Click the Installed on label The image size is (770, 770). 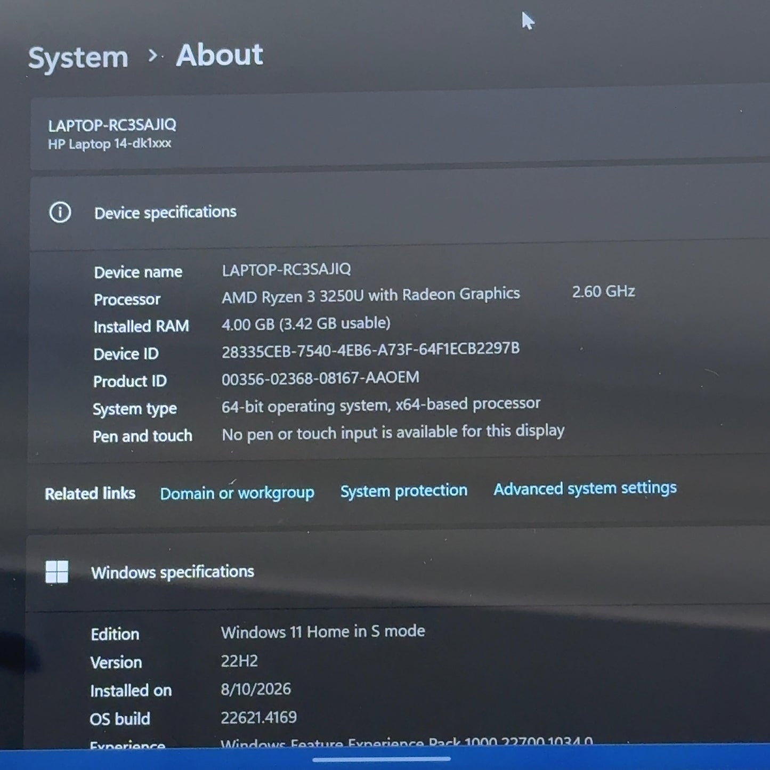pyautogui.click(x=131, y=691)
